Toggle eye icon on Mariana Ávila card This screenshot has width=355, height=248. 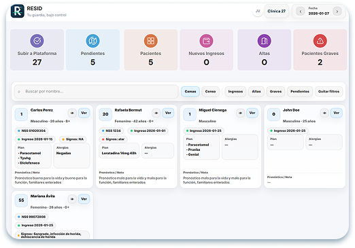click(x=72, y=199)
